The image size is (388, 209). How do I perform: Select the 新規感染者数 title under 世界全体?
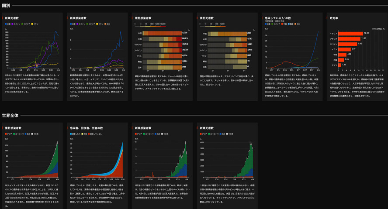[x=143, y=128]
